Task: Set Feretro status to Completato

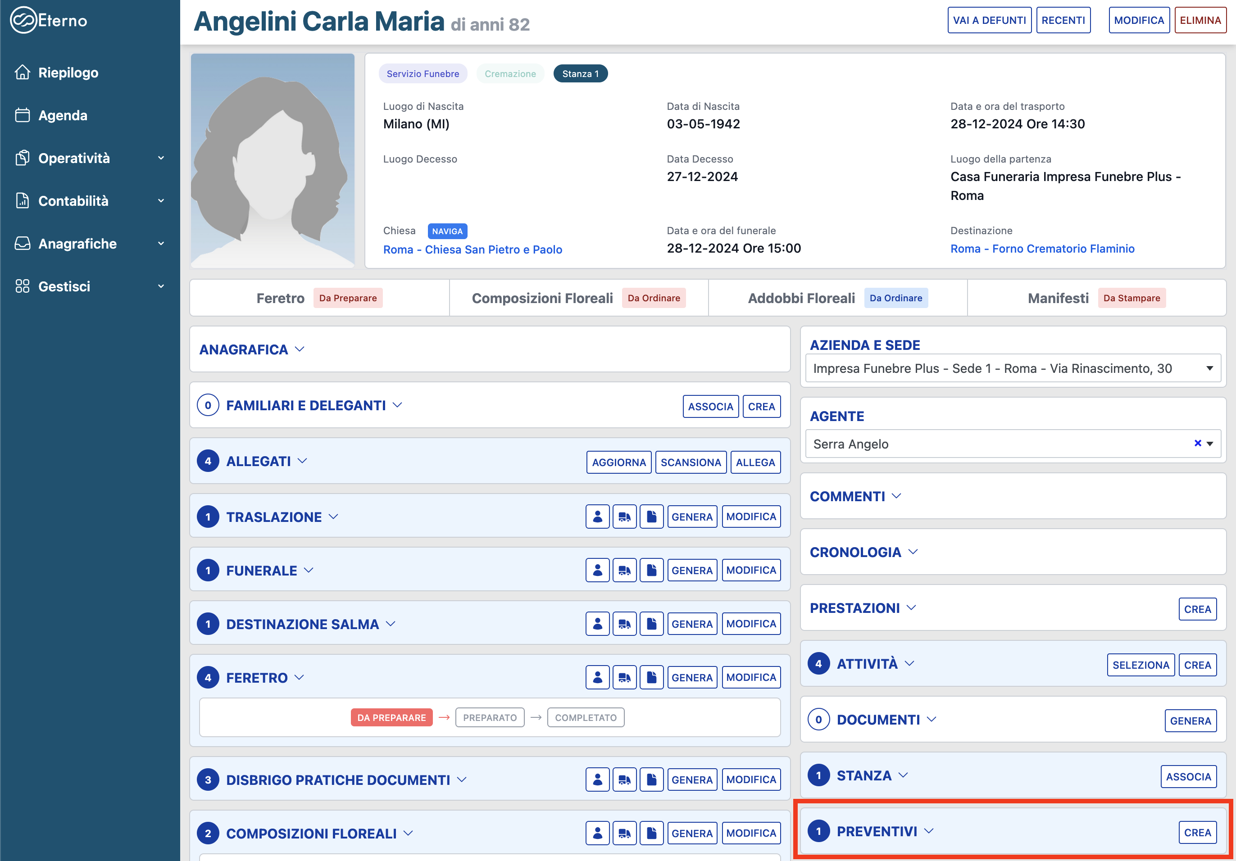Action: click(585, 717)
